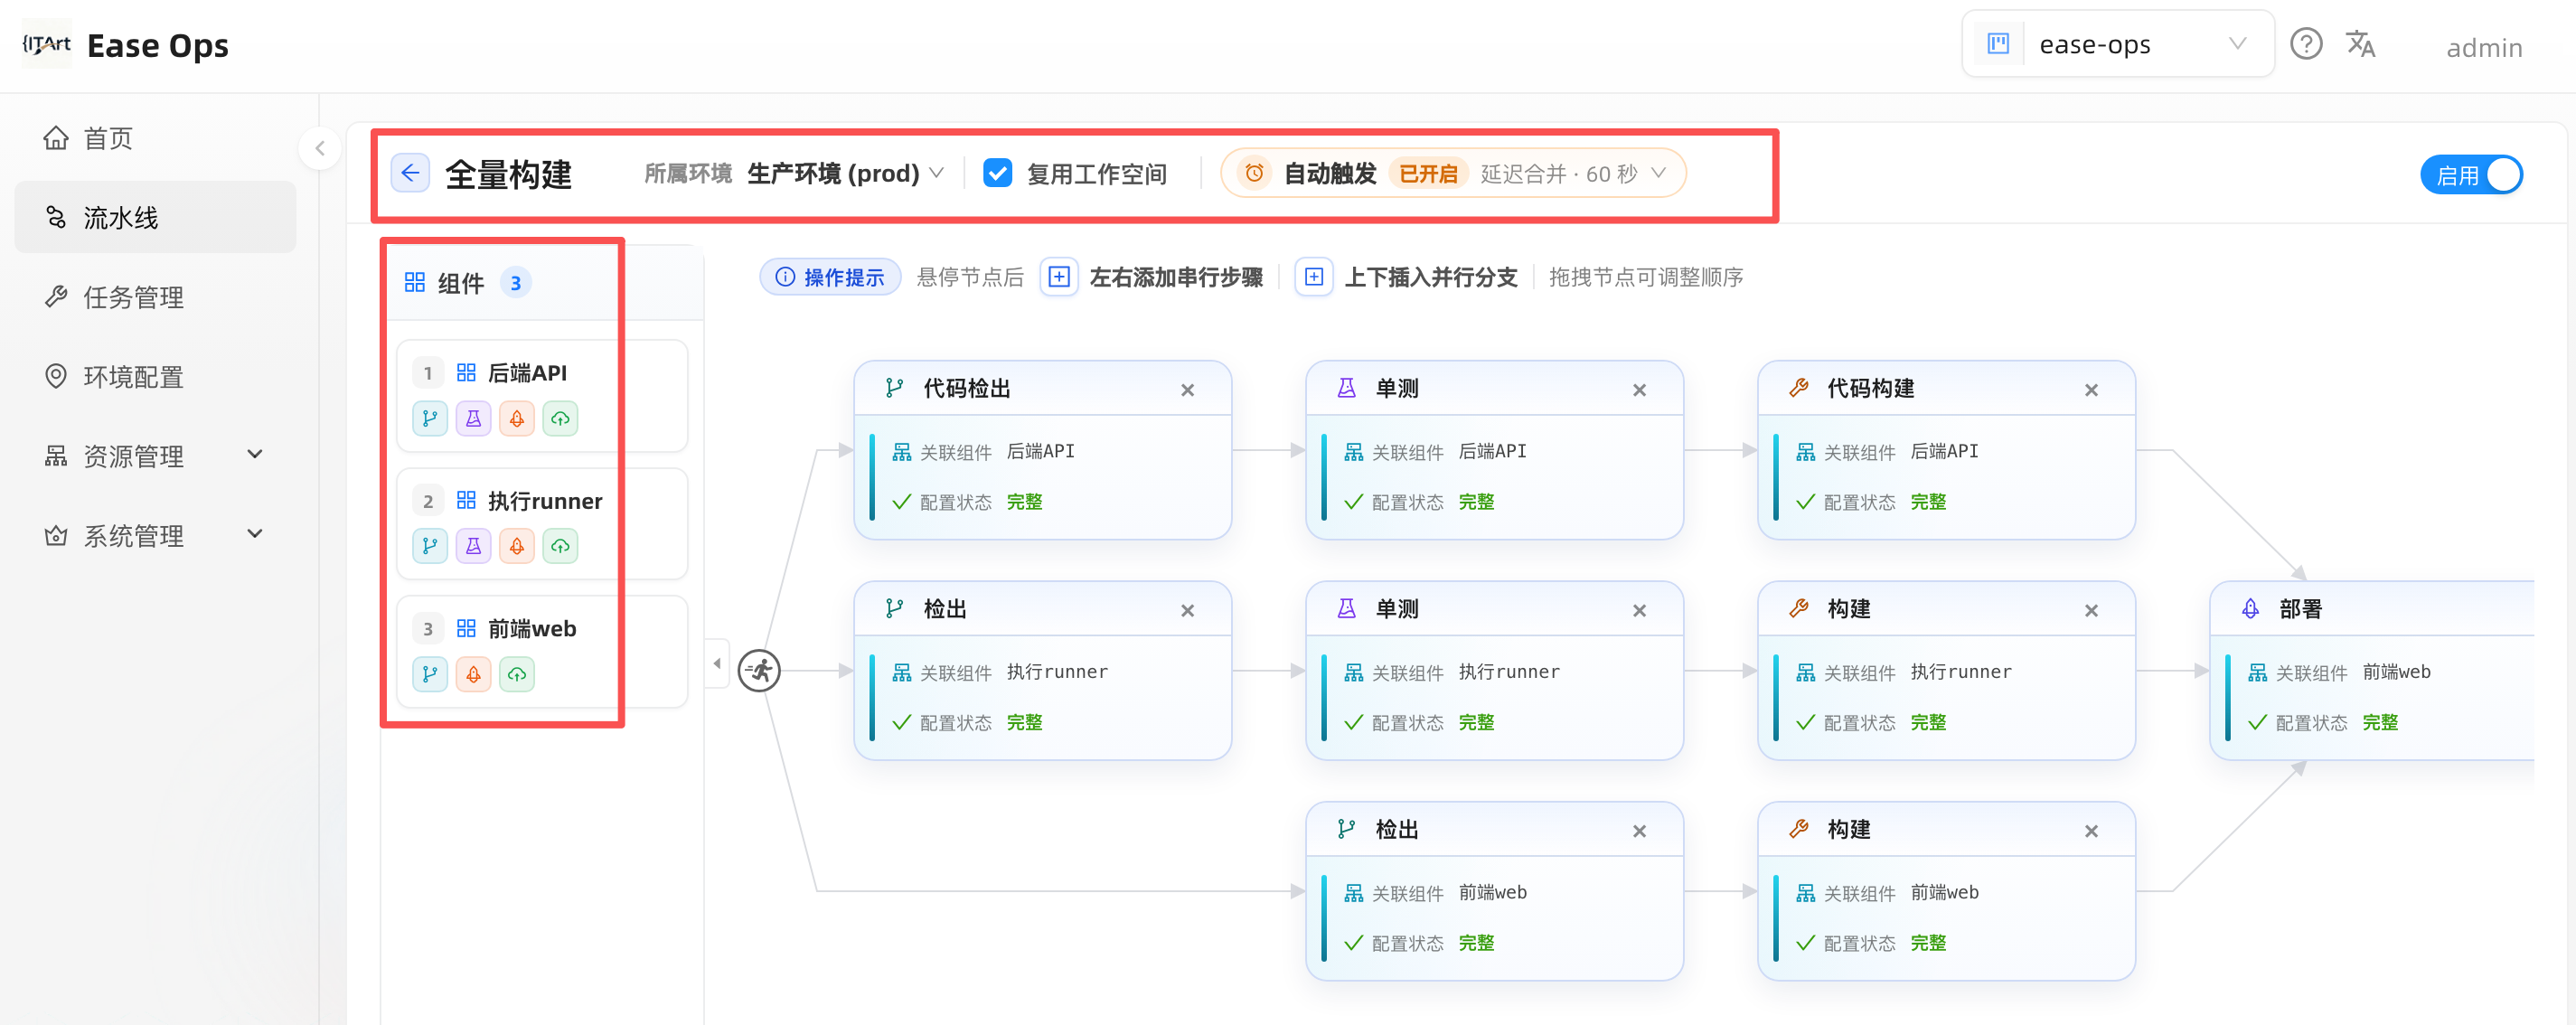Click the cloud upload icon under 前端web
The height and width of the screenshot is (1025, 2576).
[517, 674]
